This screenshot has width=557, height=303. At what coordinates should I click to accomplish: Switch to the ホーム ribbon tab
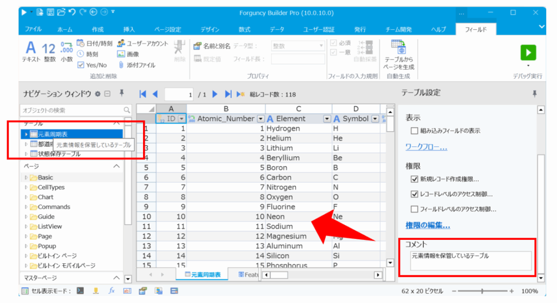(65, 29)
